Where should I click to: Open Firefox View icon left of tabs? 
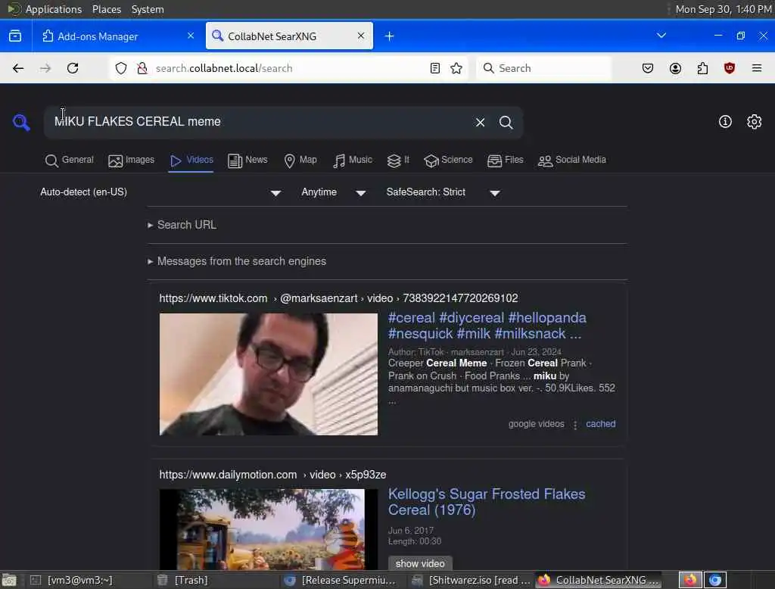[15, 36]
